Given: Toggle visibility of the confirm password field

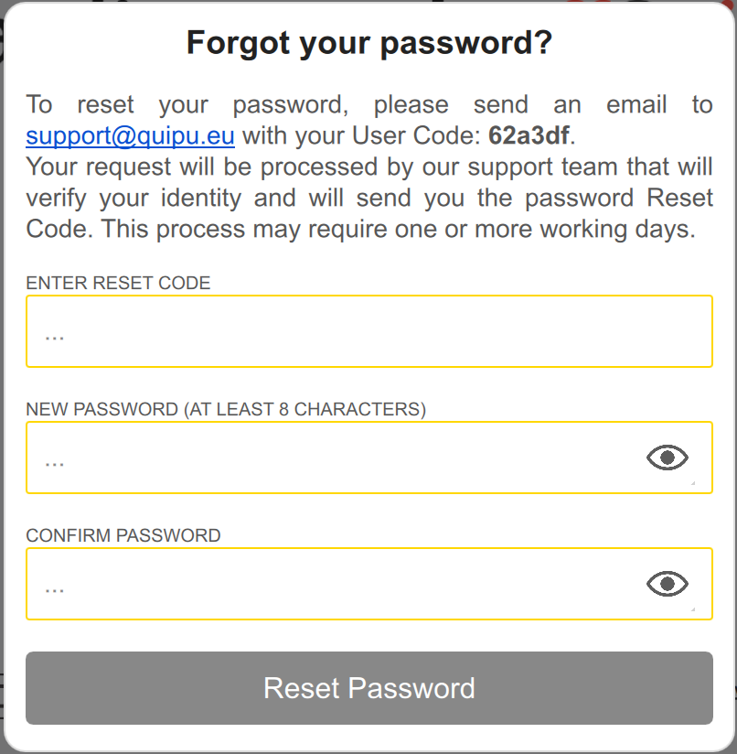Looking at the screenshot, I should point(667,584).
